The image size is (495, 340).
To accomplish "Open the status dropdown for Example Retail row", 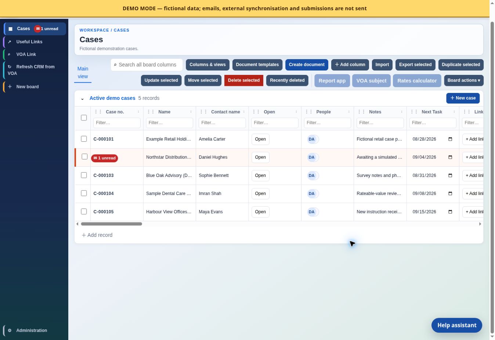I will click(260, 139).
